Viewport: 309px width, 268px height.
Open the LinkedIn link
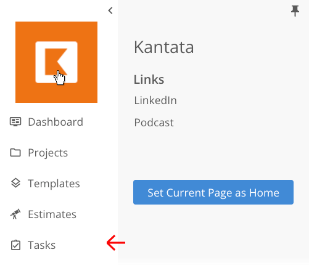(x=155, y=100)
